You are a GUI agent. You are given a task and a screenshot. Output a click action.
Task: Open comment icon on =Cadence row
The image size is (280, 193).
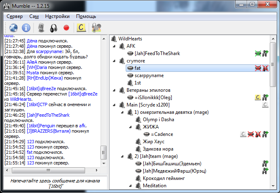coord(243,134)
